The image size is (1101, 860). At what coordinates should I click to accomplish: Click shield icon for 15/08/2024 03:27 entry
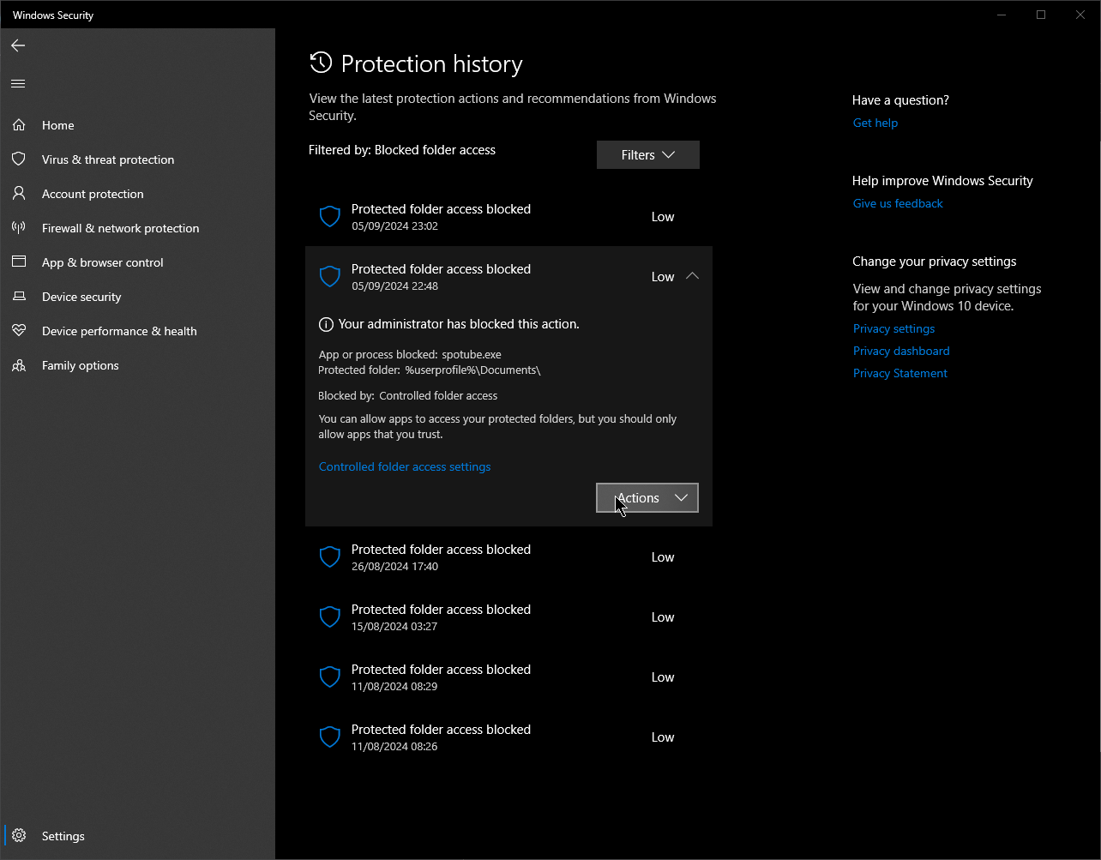[x=330, y=617]
